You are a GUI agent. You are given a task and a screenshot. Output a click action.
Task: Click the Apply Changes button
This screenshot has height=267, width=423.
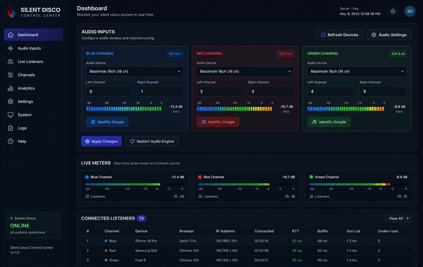[101, 141]
